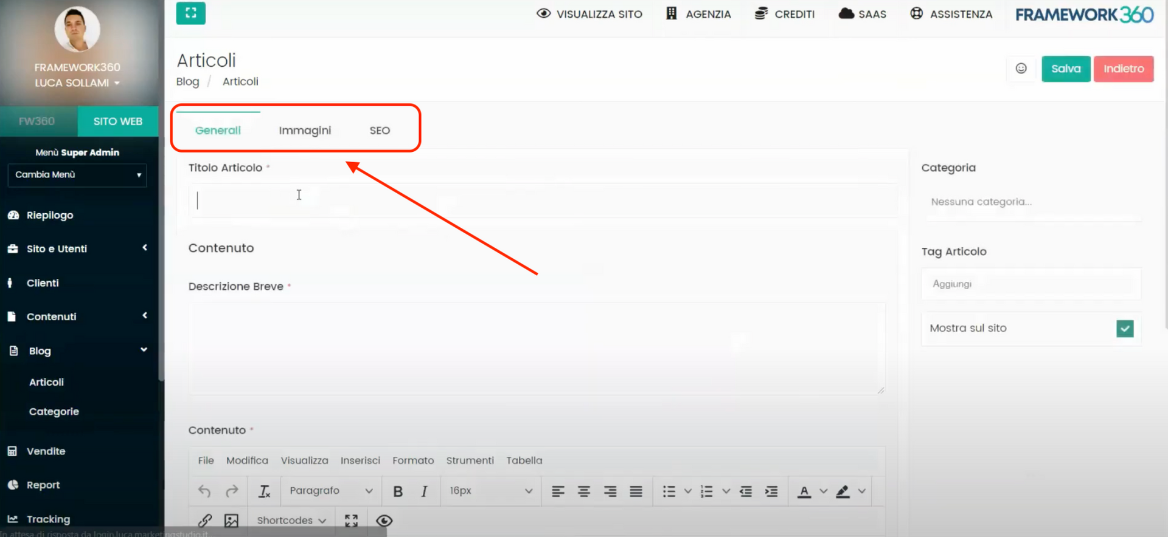
Task: Switch to the SEO tab
Action: point(380,131)
